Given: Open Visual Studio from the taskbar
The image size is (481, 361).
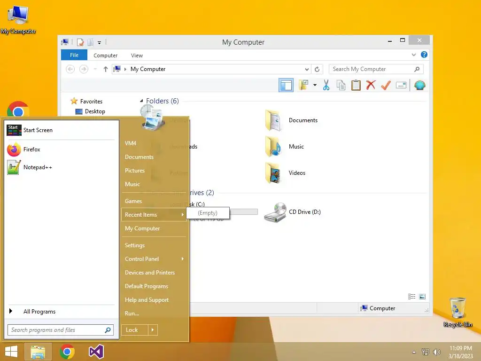Looking at the screenshot, I should [x=96, y=352].
